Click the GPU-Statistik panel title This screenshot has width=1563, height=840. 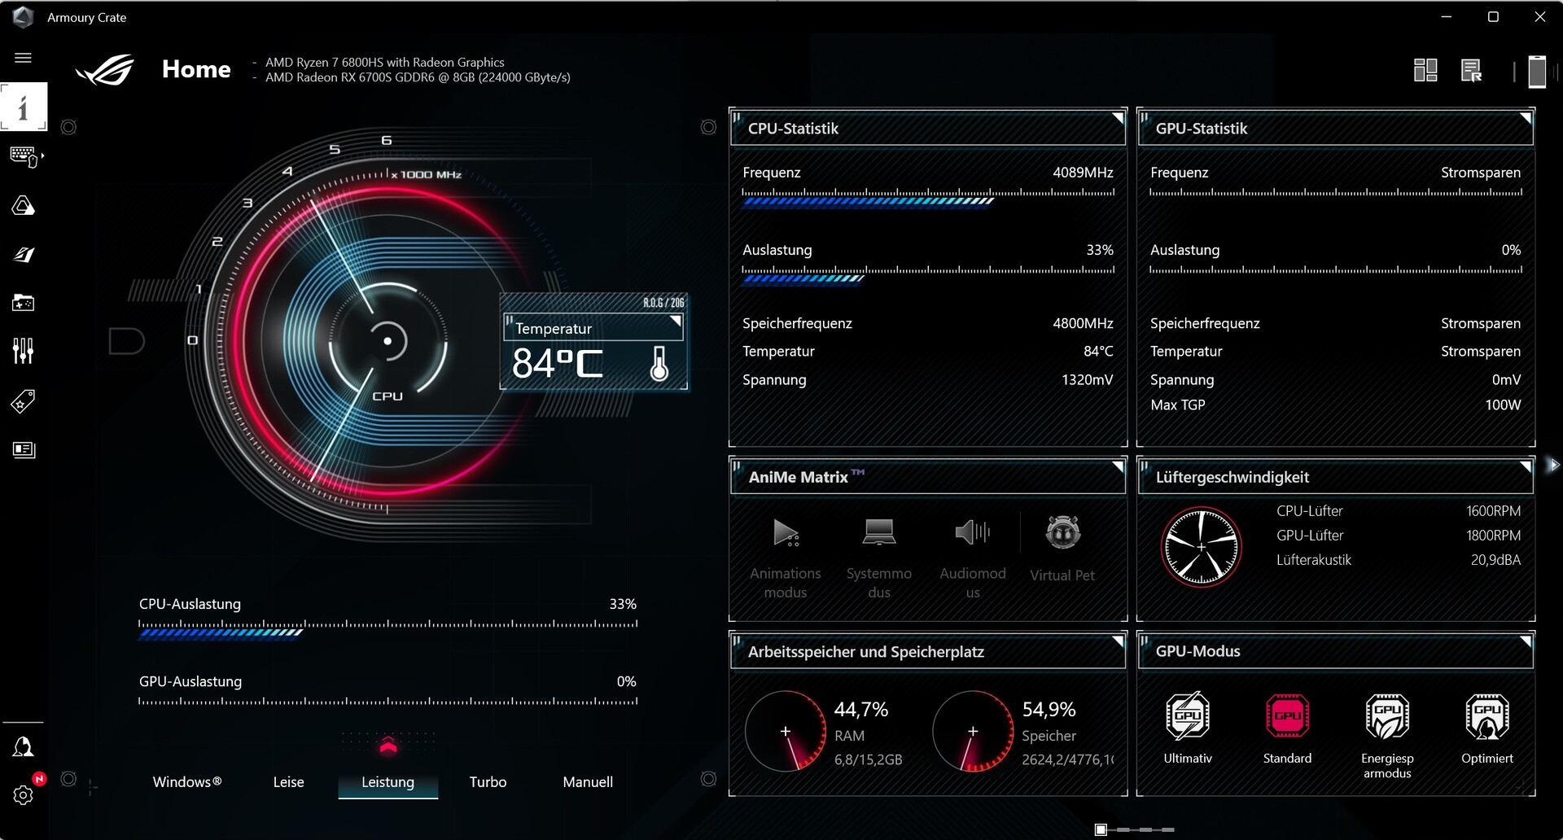1201,129
